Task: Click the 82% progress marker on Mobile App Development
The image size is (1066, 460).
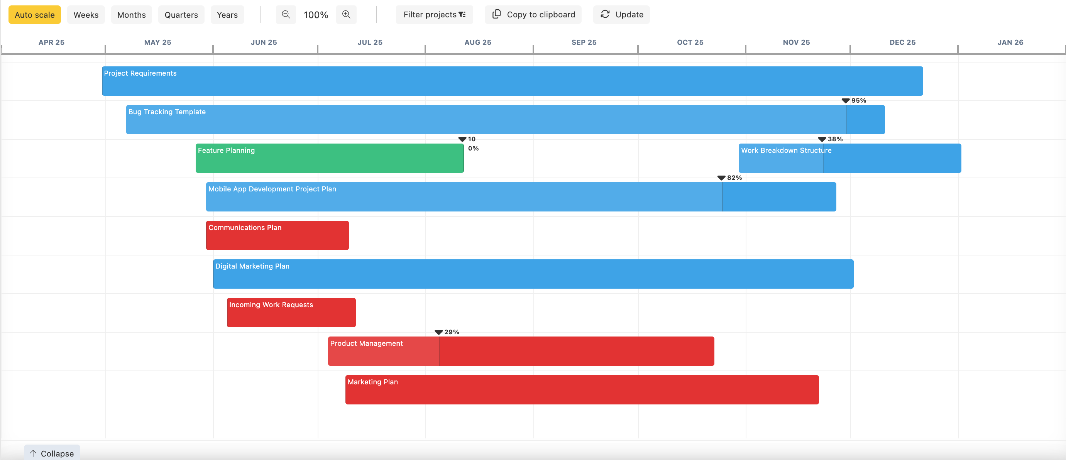Action: [x=722, y=178]
